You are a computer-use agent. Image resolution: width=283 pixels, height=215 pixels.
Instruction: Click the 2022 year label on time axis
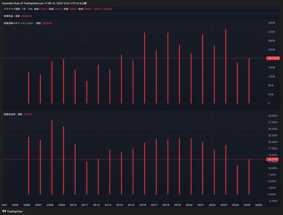(x=212, y=205)
